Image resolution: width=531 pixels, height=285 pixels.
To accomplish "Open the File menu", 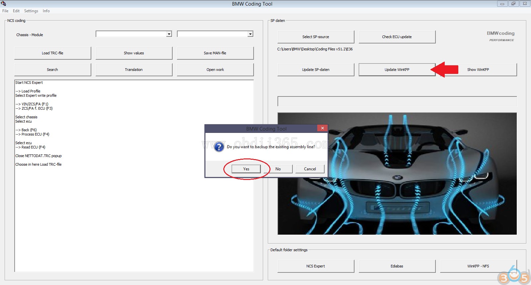I will point(5,11).
